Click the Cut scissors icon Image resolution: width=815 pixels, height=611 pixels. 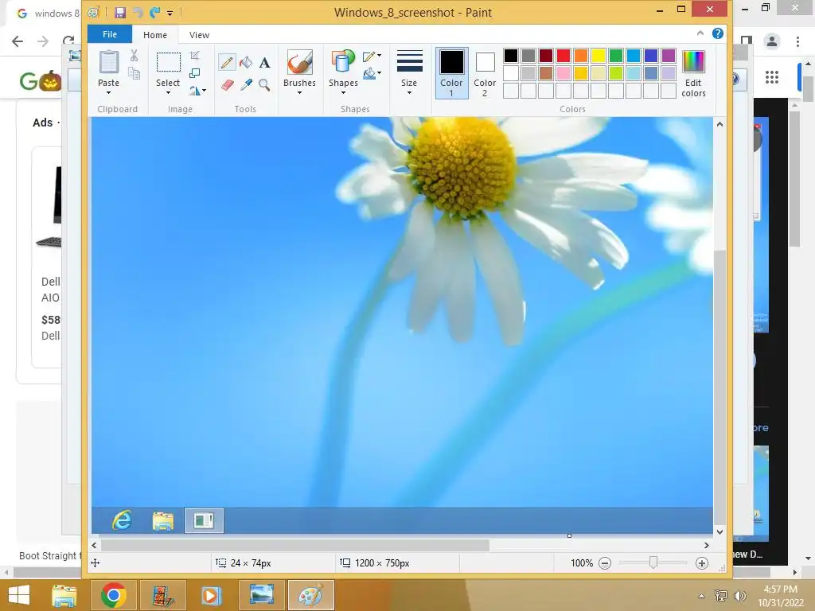click(134, 56)
